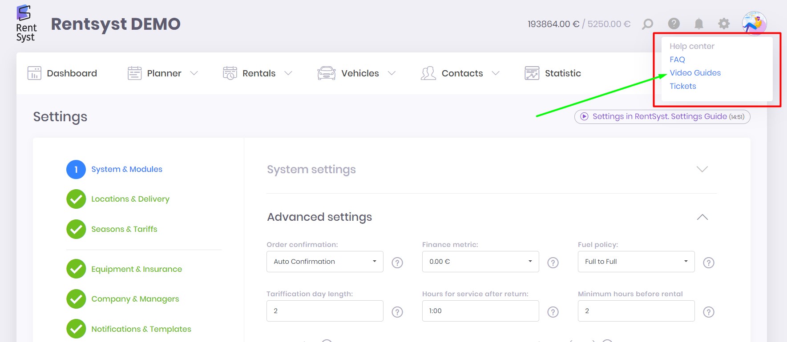Screen dimensions: 787x342
Task: Expand the System settings section
Action: coord(702,169)
